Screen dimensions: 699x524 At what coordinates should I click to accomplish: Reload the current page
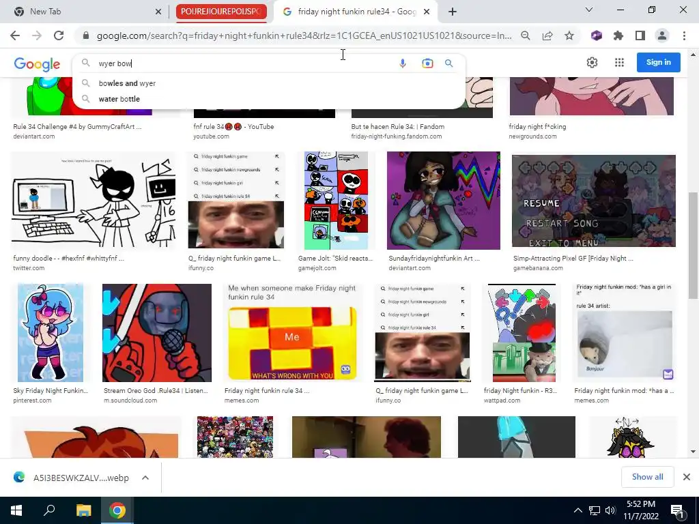coord(59,35)
